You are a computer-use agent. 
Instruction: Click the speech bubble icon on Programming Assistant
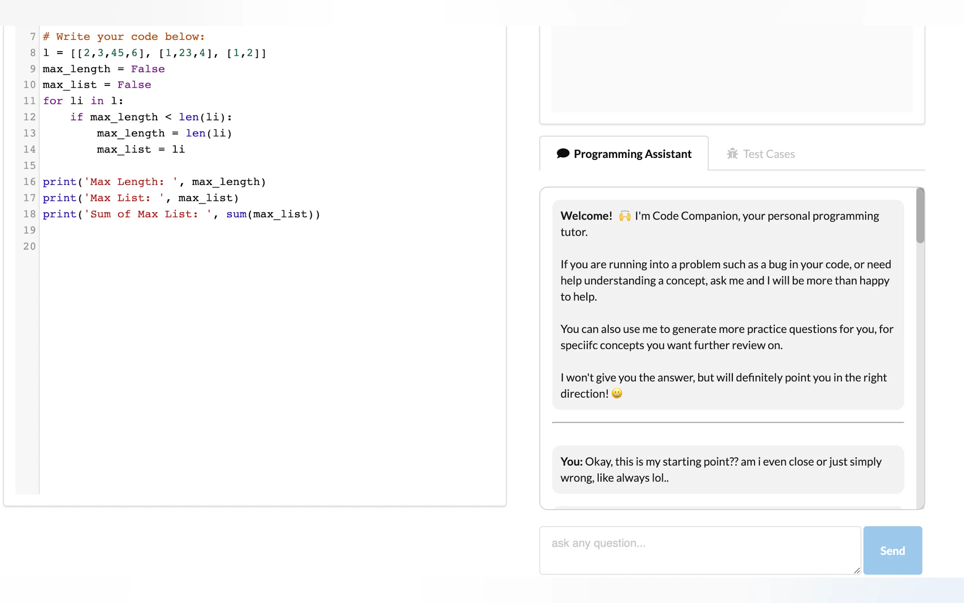562,153
